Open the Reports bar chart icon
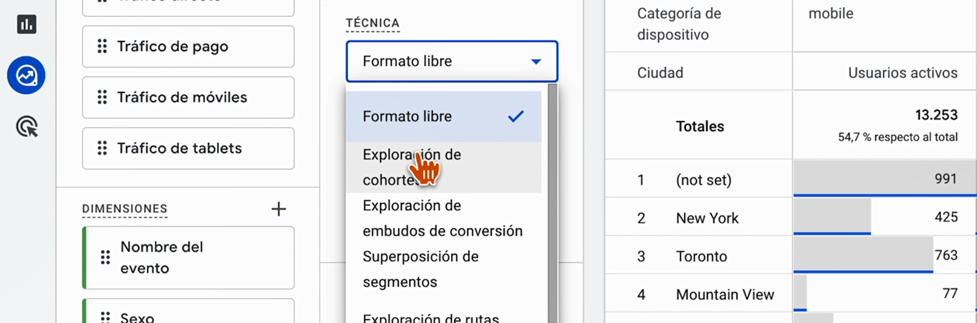Viewport: 977px width, 323px height. [26, 25]
